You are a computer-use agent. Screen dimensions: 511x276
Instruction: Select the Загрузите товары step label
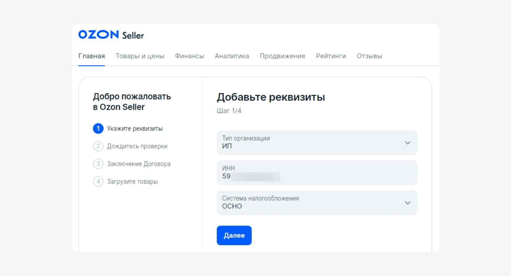132,182
